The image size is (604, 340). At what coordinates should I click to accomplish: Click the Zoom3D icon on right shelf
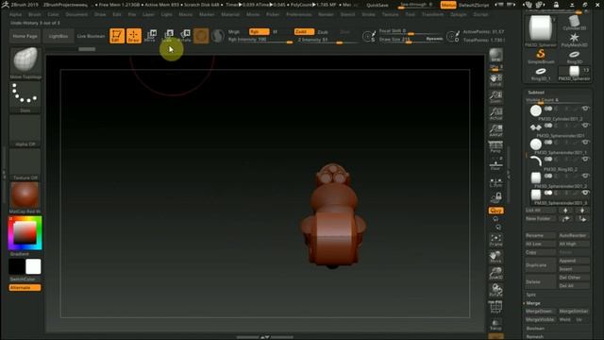tap(495, 273)
